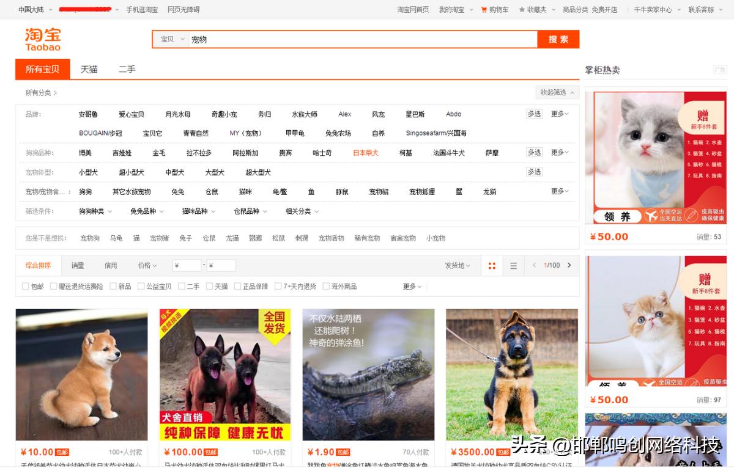This screenshot has height=468, width=734.
Task: Switch to the 天猫 tab
Action: [89, 69]
